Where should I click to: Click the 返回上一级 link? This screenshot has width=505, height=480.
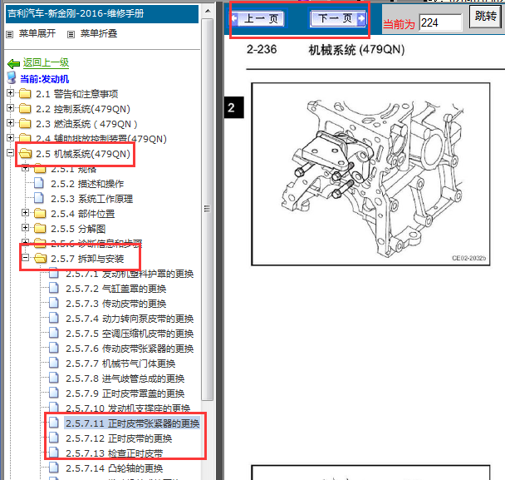[46, 62]
